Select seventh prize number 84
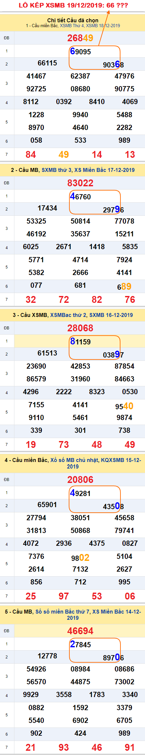This screenshot has width=145, height=755. pos(31,155)
